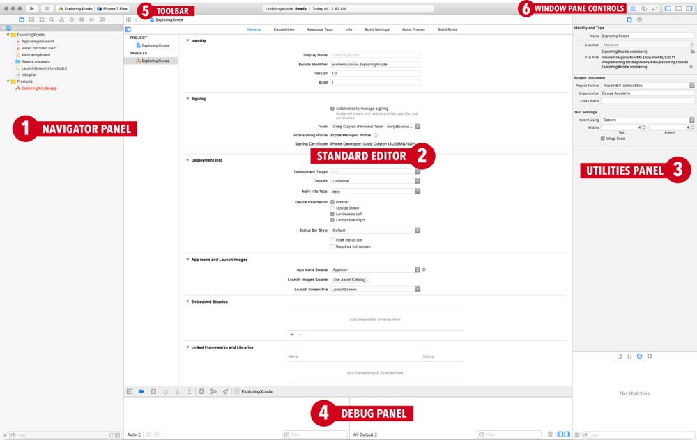Image resolution: width=697 pixels, height=440 pixels.
Task: Select the Build Settings tab
Action: 377,29
